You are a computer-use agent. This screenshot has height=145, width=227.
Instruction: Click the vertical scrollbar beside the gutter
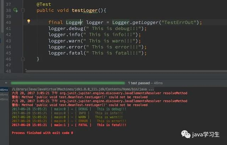2,16
